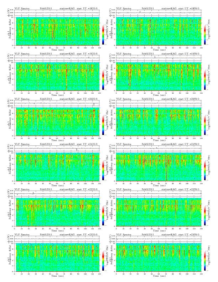Click 'Time (sec)' label under the UT 2350:0 plot
Image resolution: width=218 pixels, height=282 pixels.
coord(159,276)
